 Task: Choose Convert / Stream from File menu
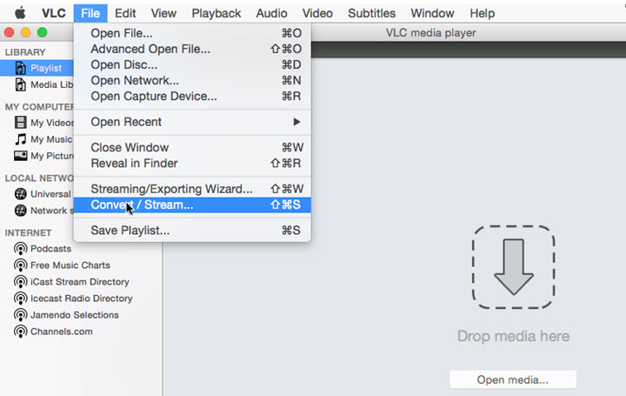(143, 205)
